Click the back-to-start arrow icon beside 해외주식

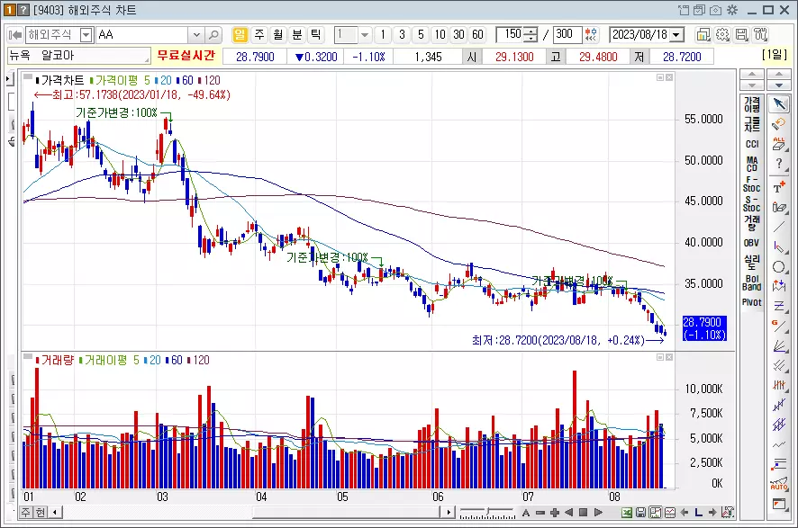15,35
